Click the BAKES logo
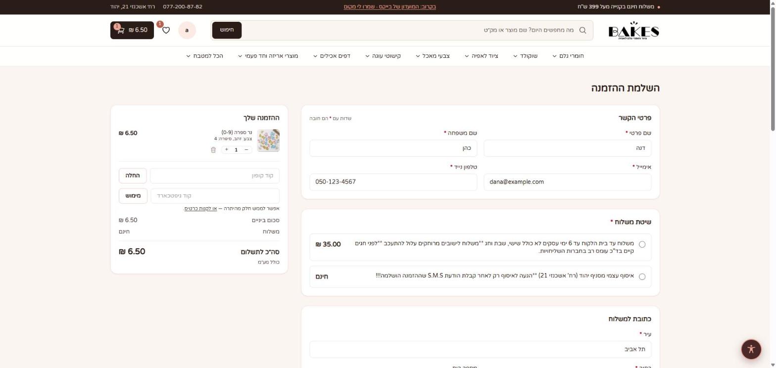This screenshot has width=776, height=368. (633, 31)
